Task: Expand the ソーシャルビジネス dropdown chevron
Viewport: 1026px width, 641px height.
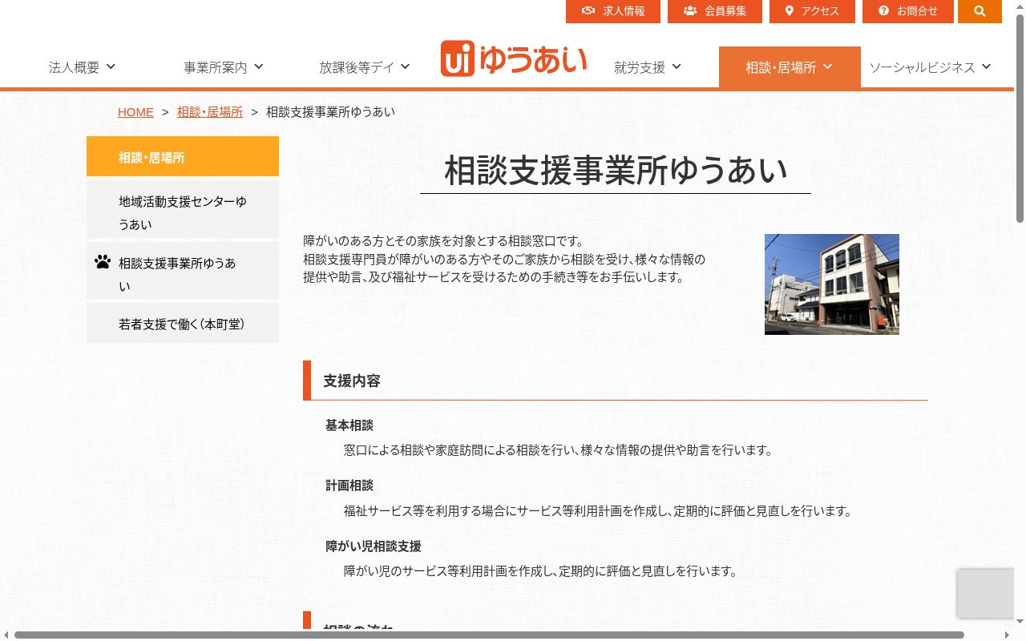Action: 986,67
